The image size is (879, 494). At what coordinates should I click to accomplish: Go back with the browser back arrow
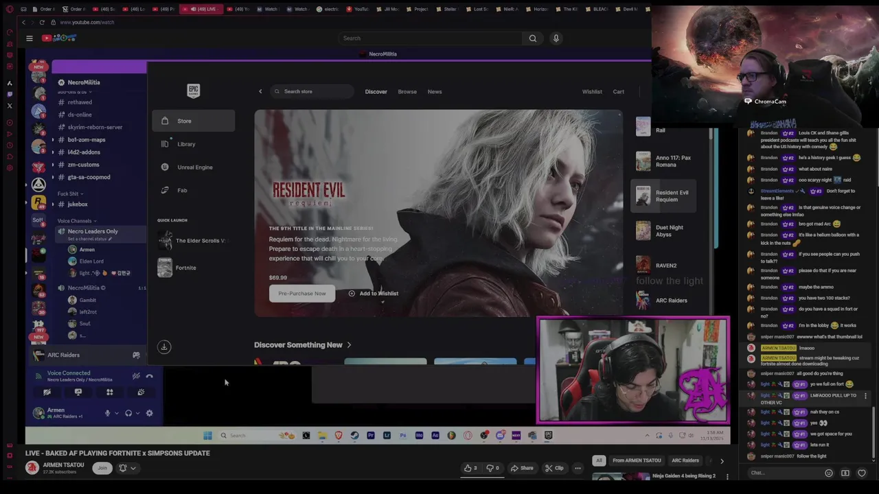(23, 23)
